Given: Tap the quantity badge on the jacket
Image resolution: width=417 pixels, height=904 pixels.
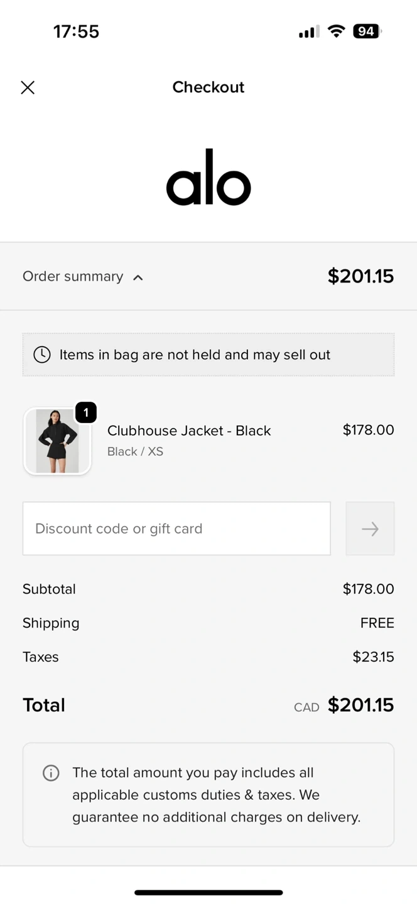Looking at the screenshot, I should pyautogui.click(x=86, y=412).
